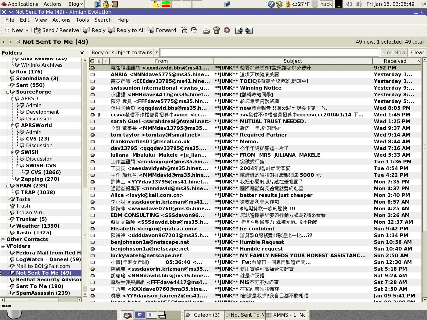This screenshot has height=320, width=427.
Task: Collapse the SWISH-CVS folder node
Action: point(18,165)
